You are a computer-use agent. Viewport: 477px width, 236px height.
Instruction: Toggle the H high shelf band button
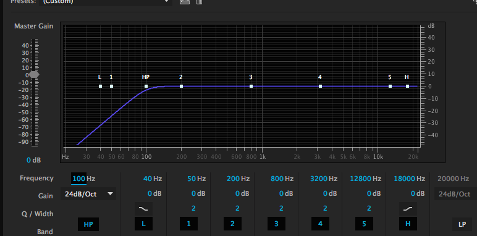coord(408,224)
